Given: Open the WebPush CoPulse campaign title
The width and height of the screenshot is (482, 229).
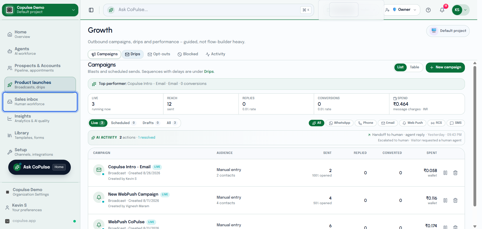Looking at the screenshot, I should 126,222.
